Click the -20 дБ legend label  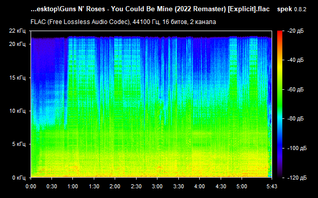point(296,31)
